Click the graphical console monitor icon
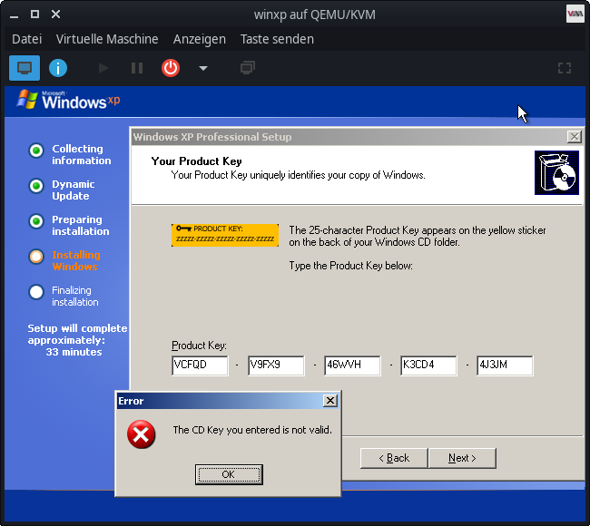Image resolution: width=590 pixels, height=526 pixels. [25, 68]
